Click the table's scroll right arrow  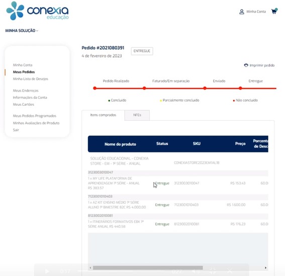(265, 268)
